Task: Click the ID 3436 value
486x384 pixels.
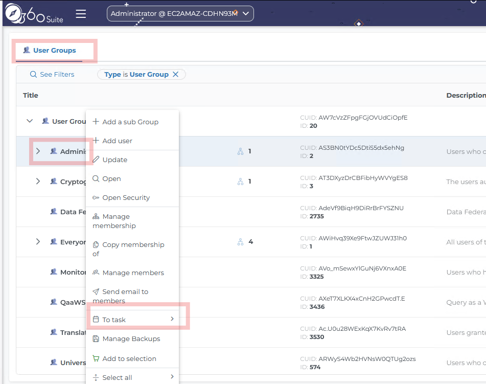Action: click(317, 307)
